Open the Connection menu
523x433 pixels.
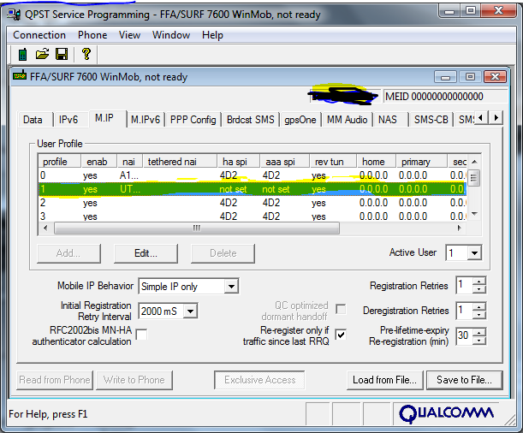click(x=39, y=35)
